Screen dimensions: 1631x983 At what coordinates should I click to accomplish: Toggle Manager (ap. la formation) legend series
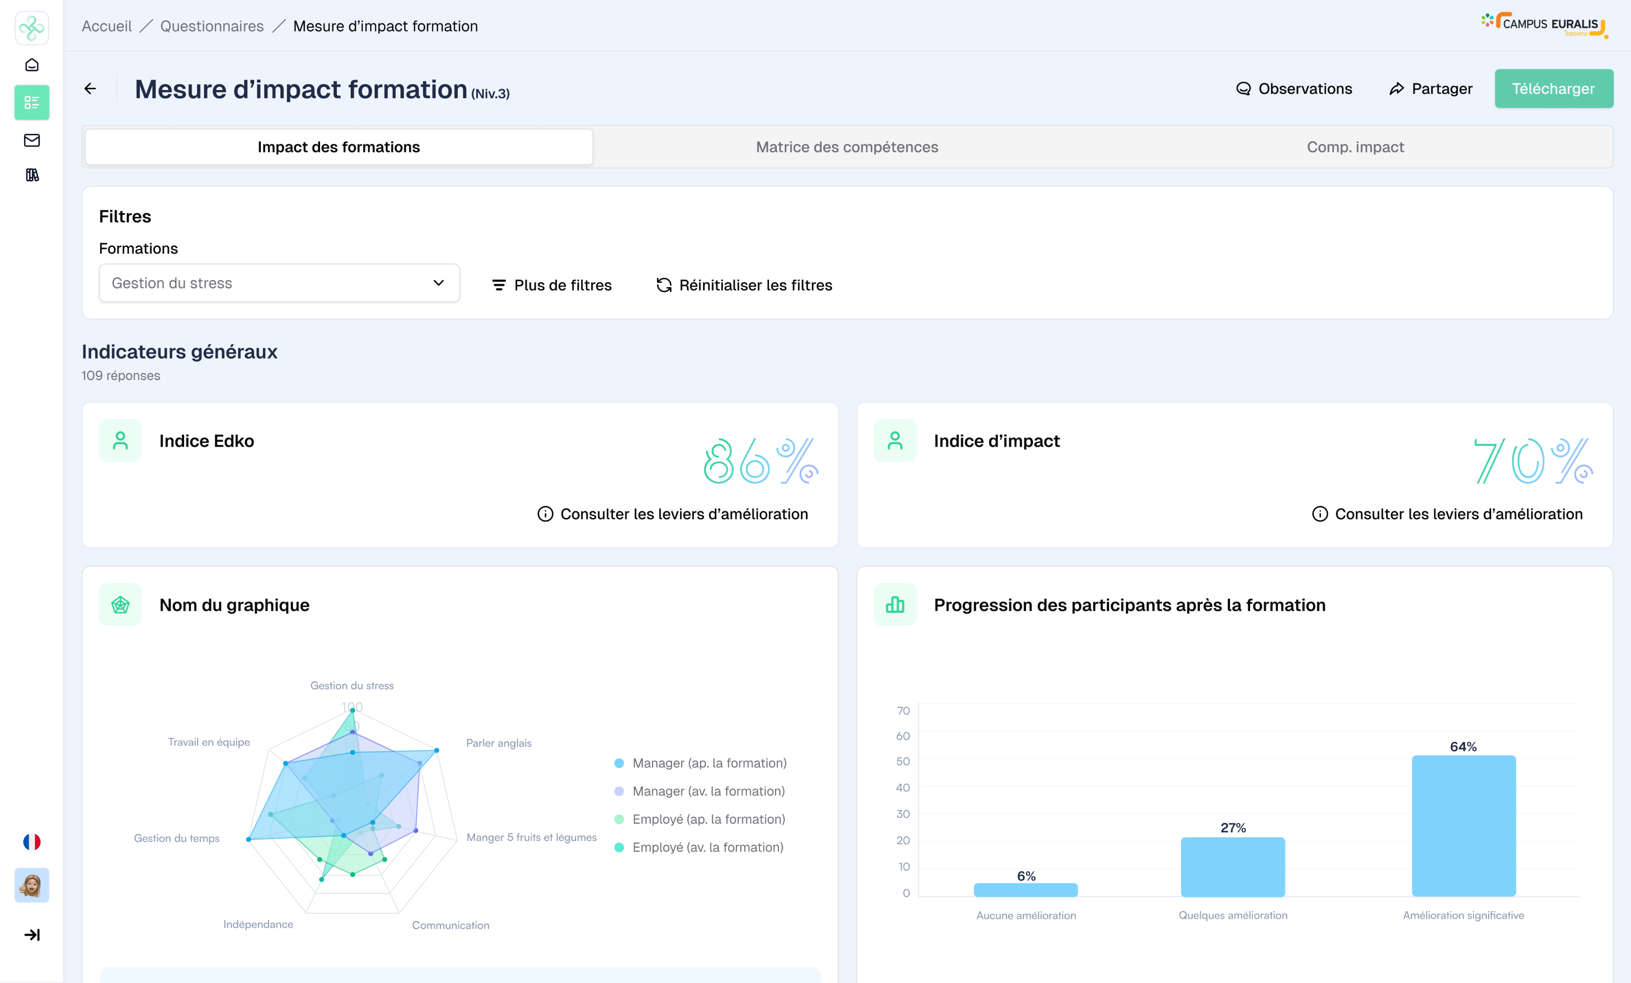point(708,763)
